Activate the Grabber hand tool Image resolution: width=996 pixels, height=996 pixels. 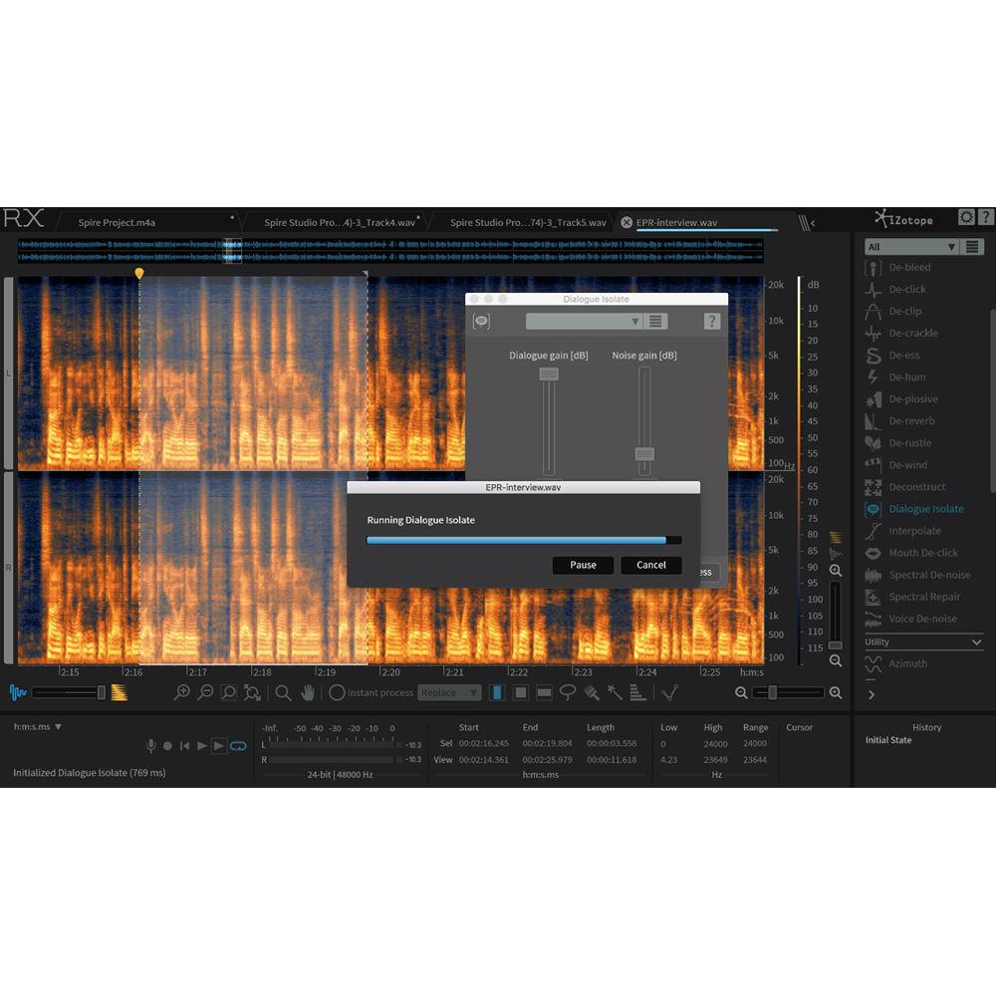point(307,692)
